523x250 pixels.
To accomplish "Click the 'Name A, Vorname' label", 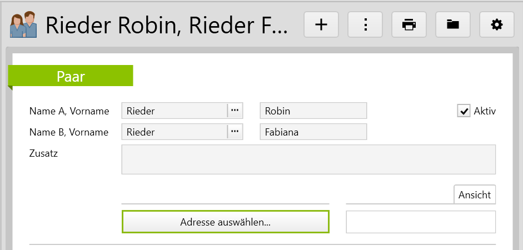I will [69, 111].
